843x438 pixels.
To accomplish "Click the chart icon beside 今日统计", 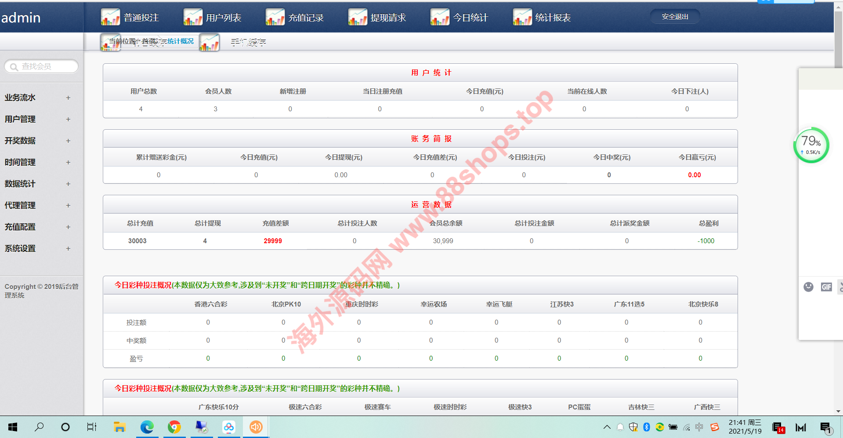I will [440, 18].
